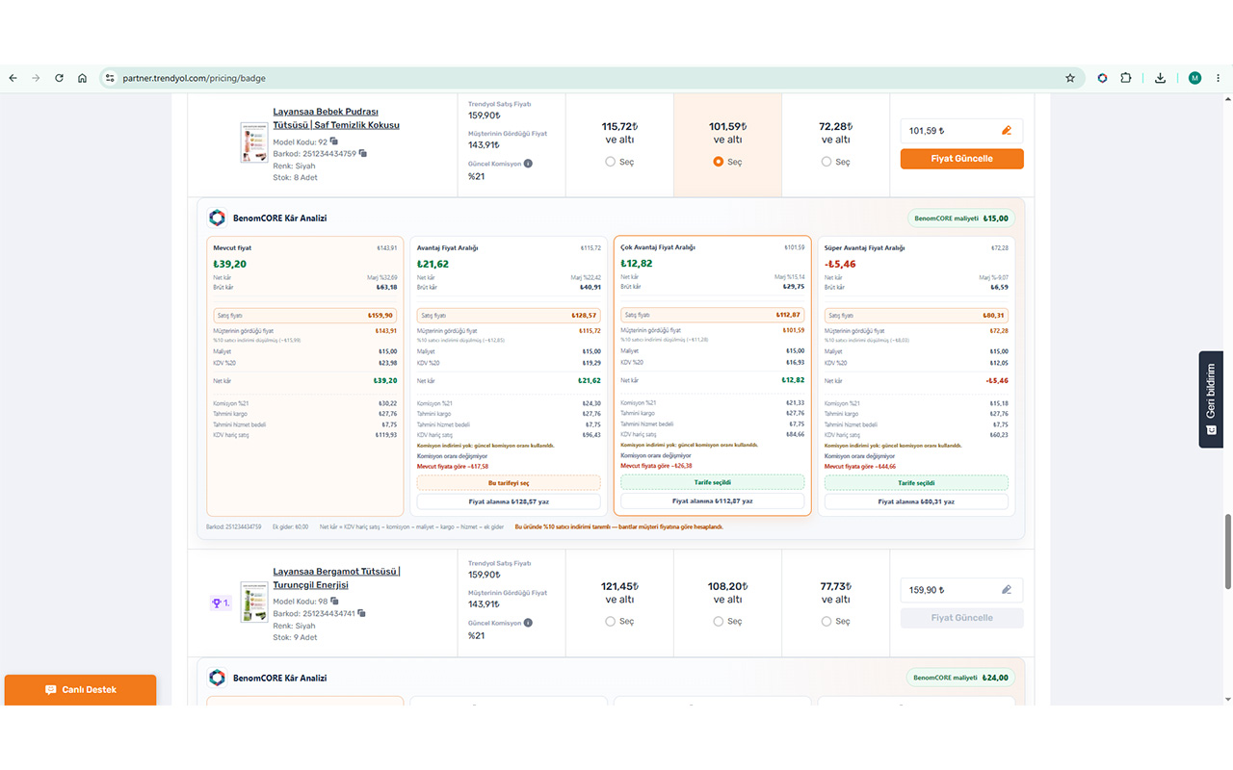
Task: Select the 115,72₺ ve altı option
Action: (611, 162)
